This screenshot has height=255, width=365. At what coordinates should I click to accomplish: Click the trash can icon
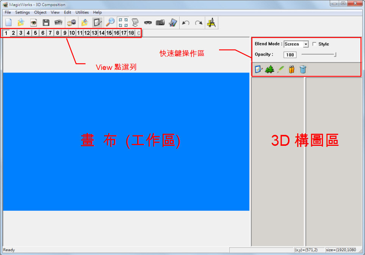(302, 69)
